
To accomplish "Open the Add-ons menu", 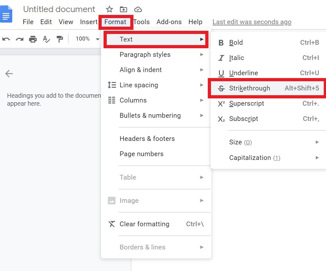I will (x=169, y=22).
